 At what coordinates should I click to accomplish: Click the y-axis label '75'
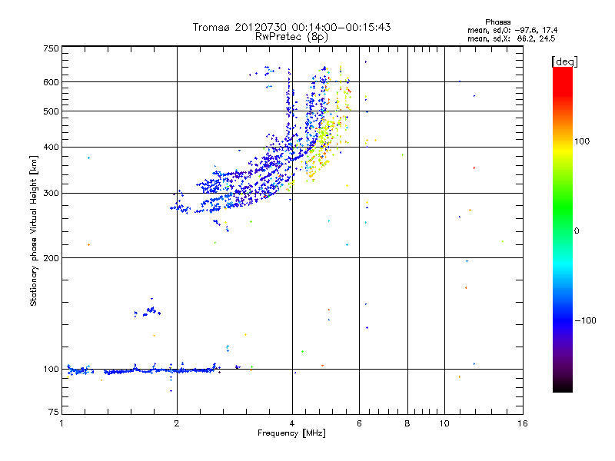tap(54, 412)
